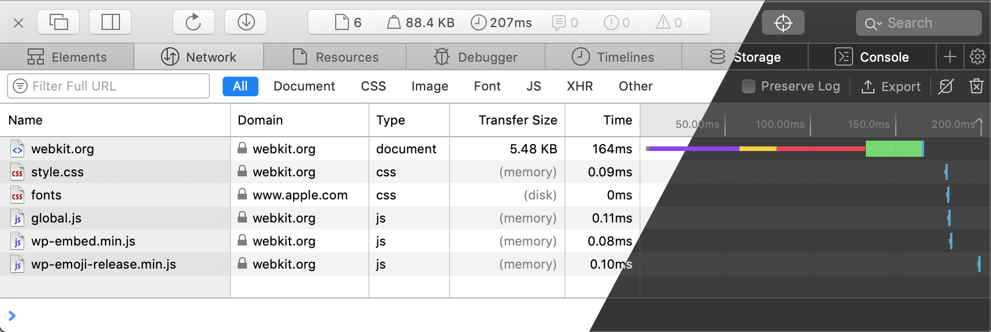Focus the Search field in toolbar
991x332 pixels.
[x=918, y=23]
